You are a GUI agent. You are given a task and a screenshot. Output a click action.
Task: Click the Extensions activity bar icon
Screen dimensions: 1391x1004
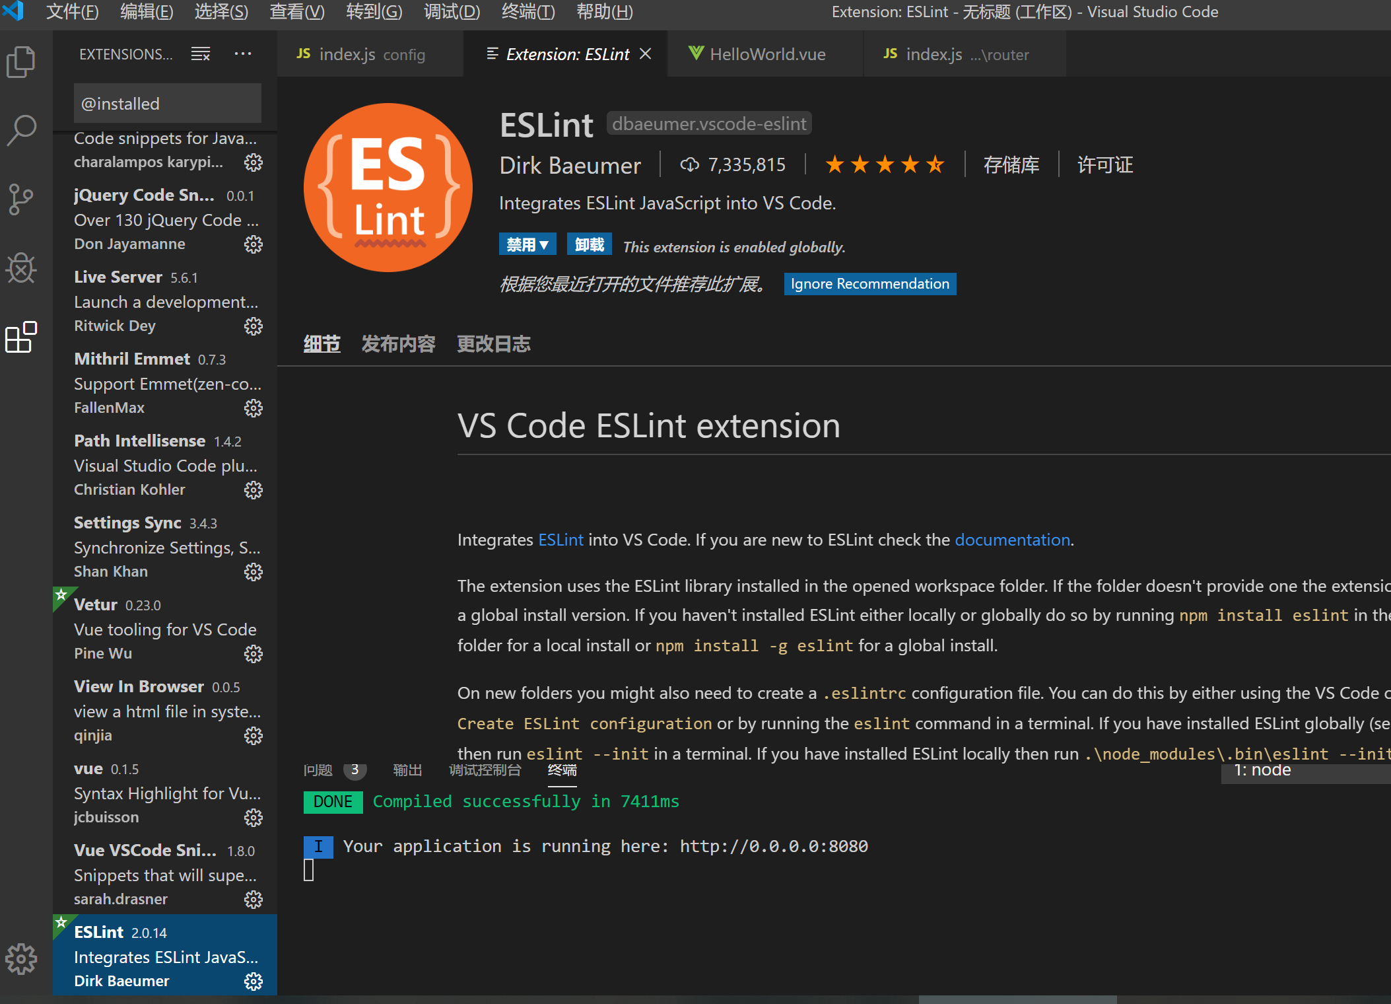point(21,338)
